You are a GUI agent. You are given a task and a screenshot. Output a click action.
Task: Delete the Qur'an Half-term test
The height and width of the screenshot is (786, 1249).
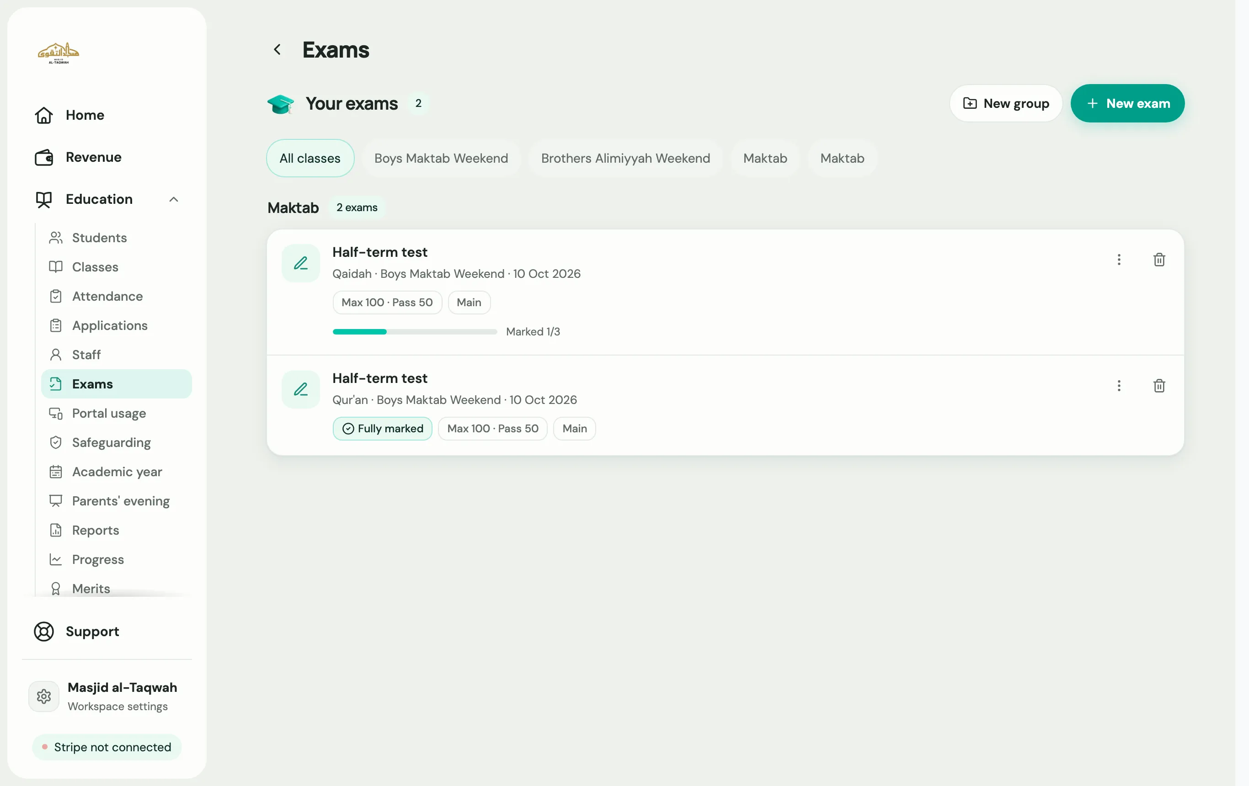coord(1159,386)
